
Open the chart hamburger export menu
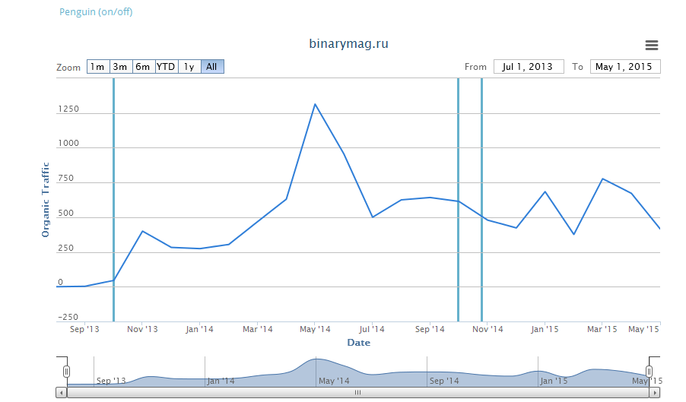coord(651,46)
